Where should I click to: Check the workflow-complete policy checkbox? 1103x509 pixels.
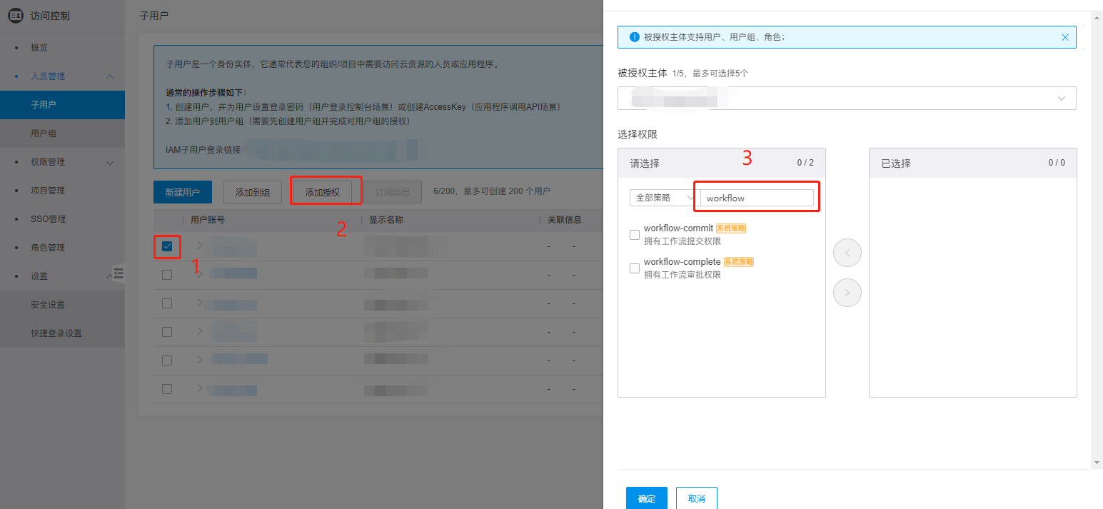pyautogui.click(x=635, y=268)
